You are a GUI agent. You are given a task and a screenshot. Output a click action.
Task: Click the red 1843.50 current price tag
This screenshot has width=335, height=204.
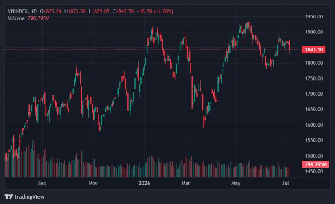(313, 50)
